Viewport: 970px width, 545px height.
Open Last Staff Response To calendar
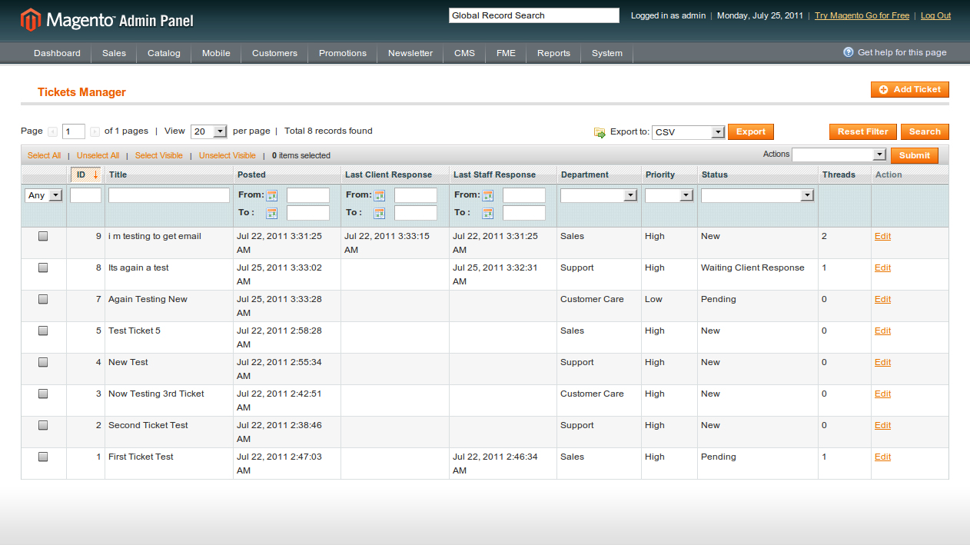coord(488,213)
